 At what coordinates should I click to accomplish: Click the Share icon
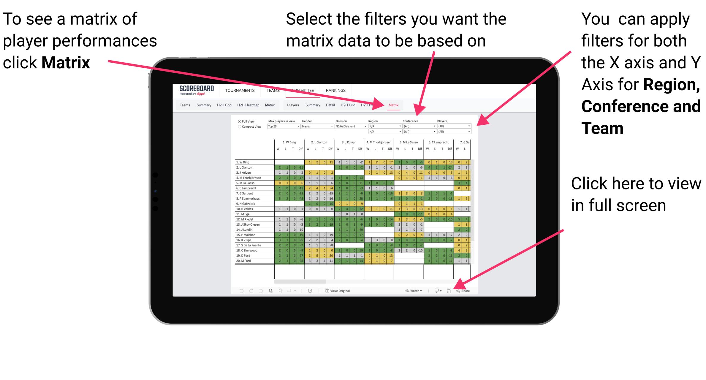(463, 291)
